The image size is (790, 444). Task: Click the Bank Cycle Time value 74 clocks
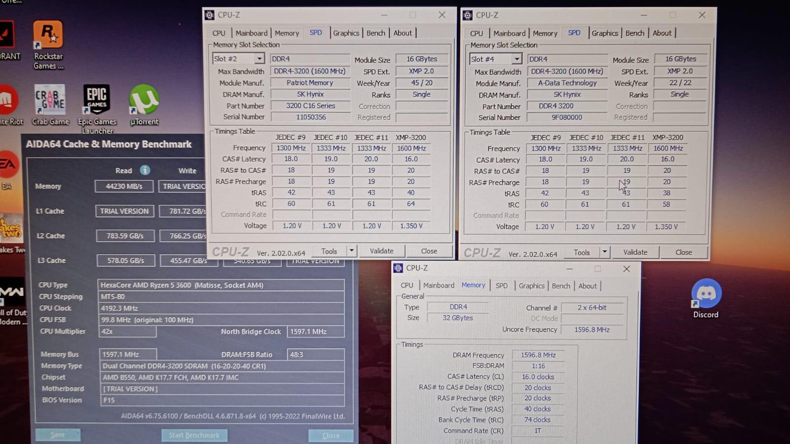coord(538,420)
